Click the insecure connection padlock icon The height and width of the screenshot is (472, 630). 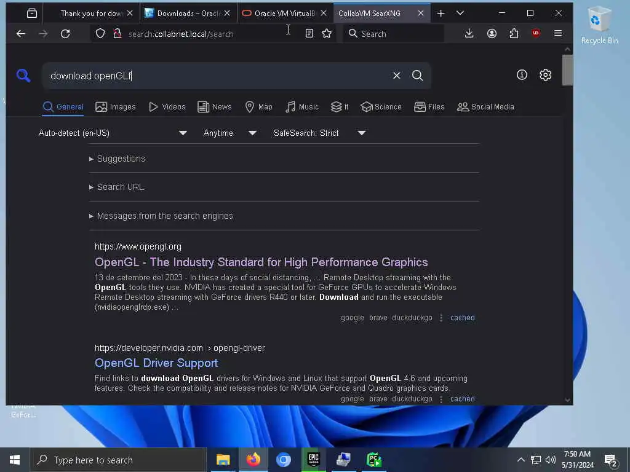118,34
